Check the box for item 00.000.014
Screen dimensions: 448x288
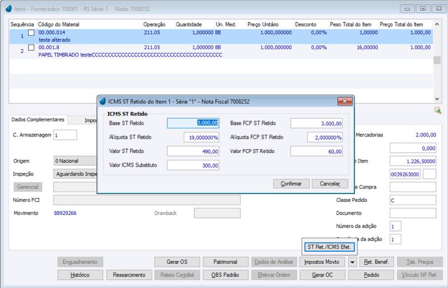tap(31, 32)
